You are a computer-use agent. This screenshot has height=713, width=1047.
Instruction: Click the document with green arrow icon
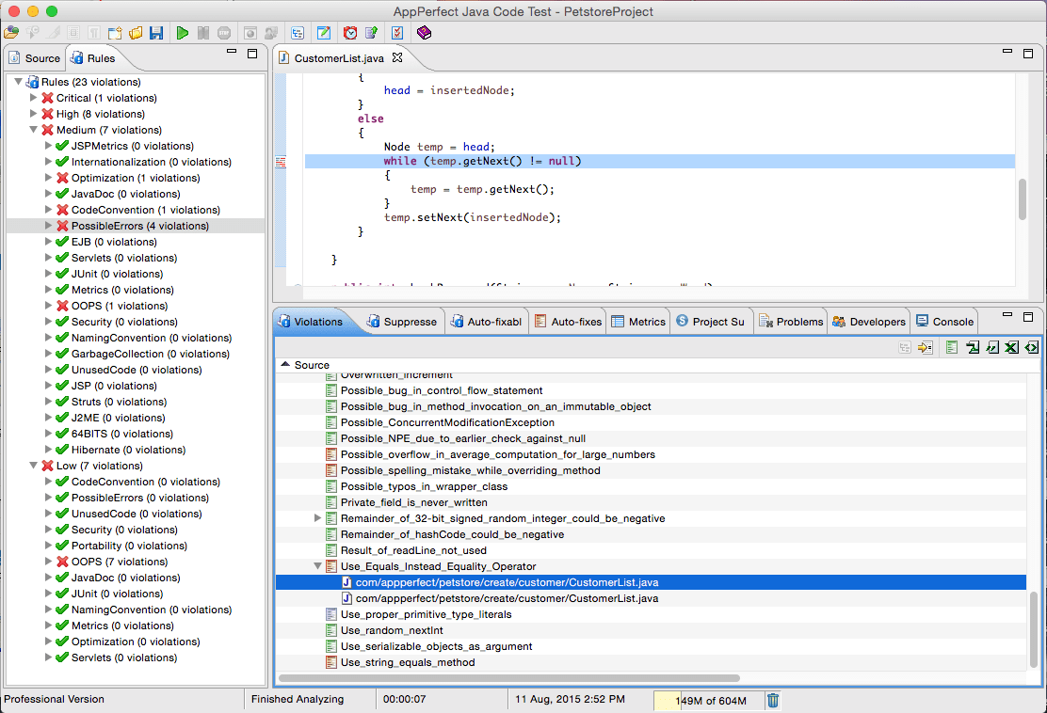point(371,33)
